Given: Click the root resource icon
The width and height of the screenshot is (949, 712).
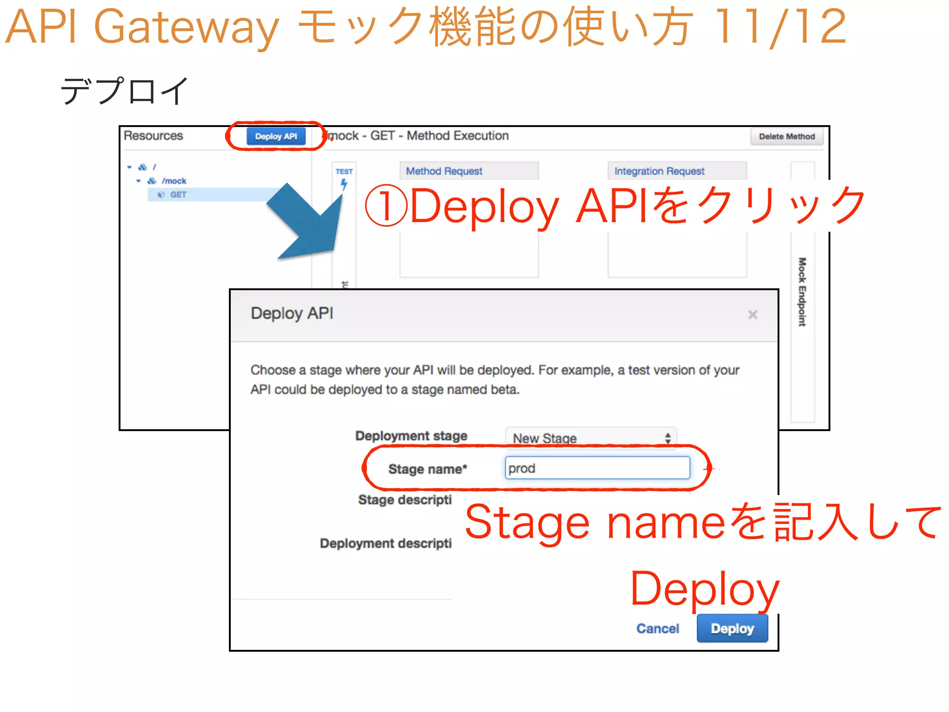Looking at the screenshot, I should click(x=143, y=167).
